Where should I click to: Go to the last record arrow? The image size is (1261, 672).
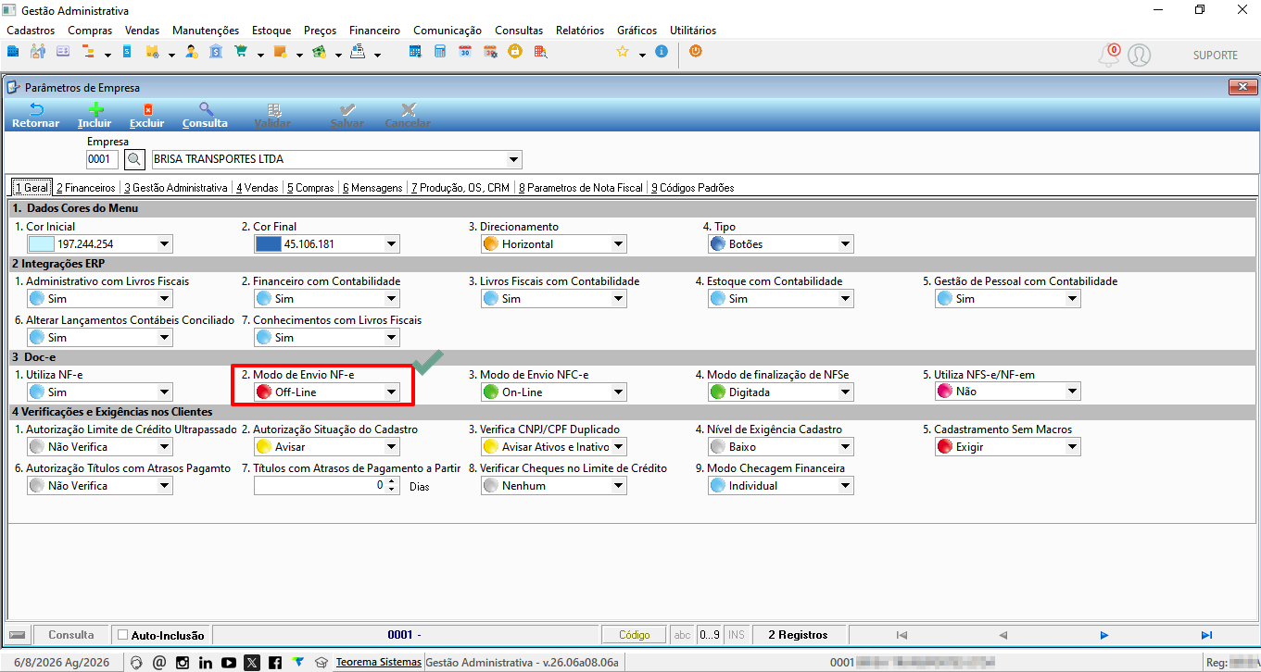[1206, 635]
